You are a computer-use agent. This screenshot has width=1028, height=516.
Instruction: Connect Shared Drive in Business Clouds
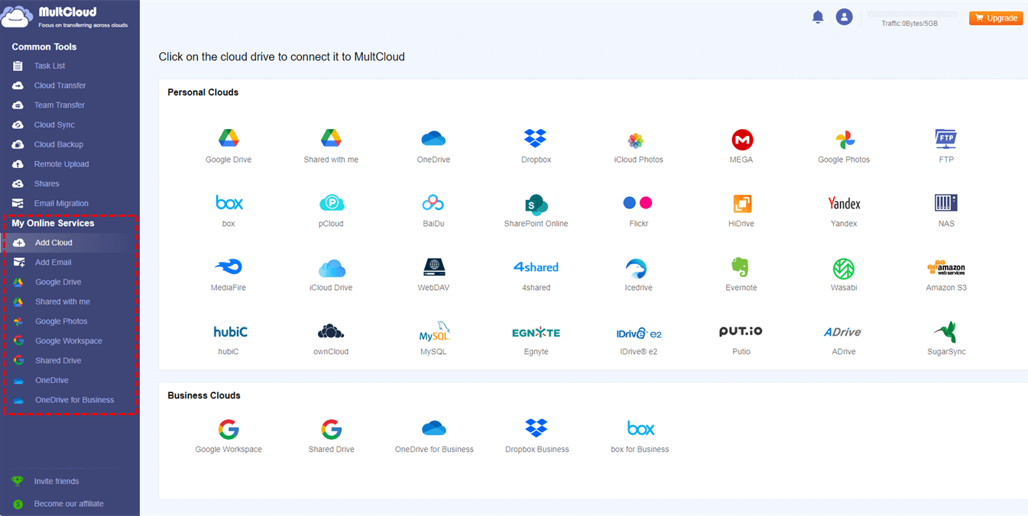tap(331, 437)
